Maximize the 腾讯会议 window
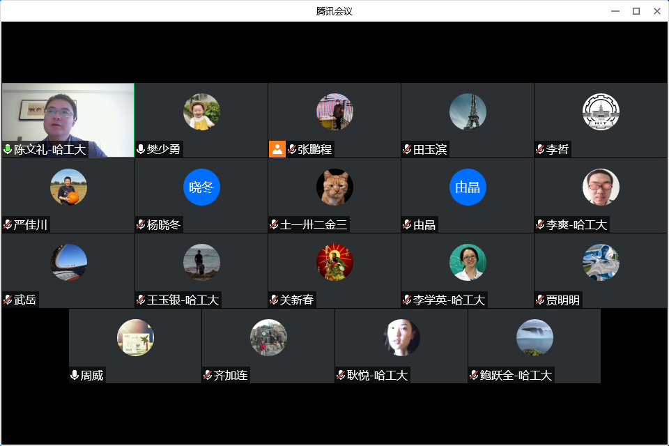The height and width of the screenshot is (446, 669). [636, 11]
